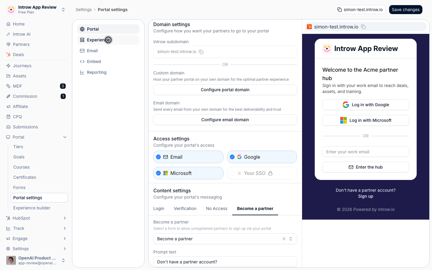Click the Save changes button
This screenshot has height=270, width=432.
406,10
